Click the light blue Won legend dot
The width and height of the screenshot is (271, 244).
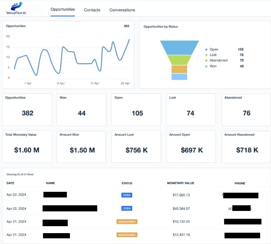[206, 66]
